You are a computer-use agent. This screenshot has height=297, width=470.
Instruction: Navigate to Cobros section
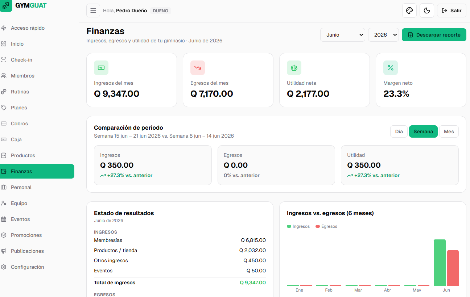pos(36,124)
